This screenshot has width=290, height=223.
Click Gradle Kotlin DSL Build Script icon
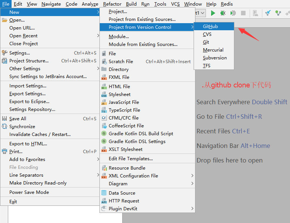(x=104, y=133)
